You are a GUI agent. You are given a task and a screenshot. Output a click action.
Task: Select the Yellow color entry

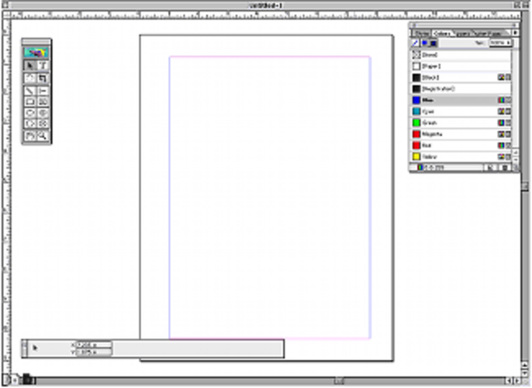click(461, 157)
